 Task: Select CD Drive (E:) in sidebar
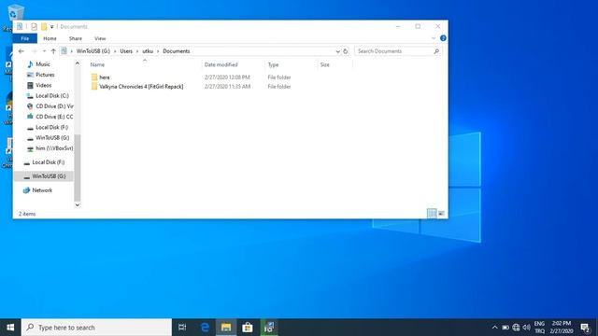pos(54,117)
